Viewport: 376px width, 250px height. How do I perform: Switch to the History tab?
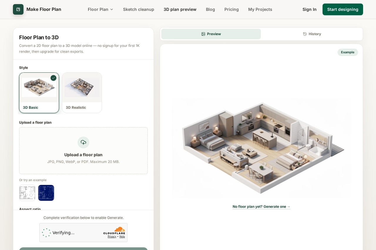click(x=312, y=34)
